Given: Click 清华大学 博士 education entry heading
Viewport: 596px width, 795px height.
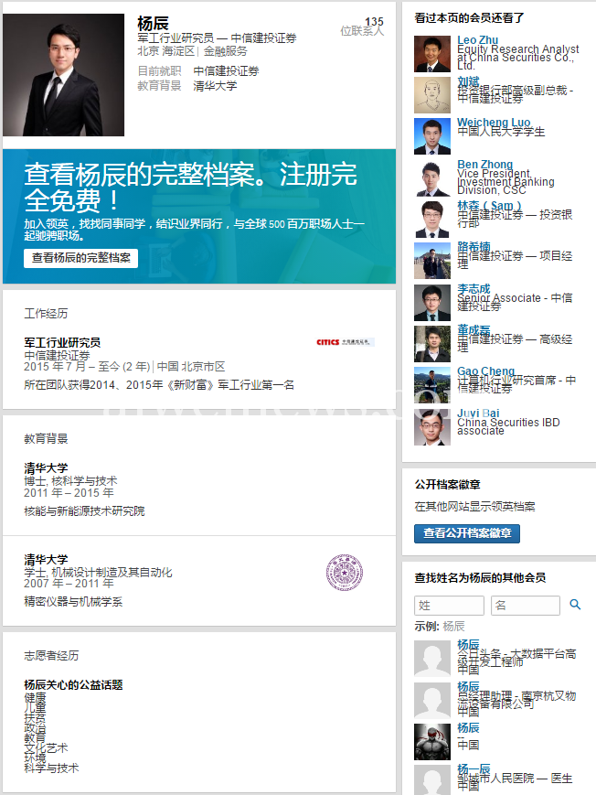Looking at the screenshot, I should [x=46, y=468].
